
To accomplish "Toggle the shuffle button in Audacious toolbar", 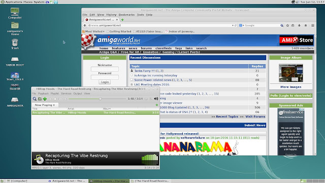I will (151, 99).
